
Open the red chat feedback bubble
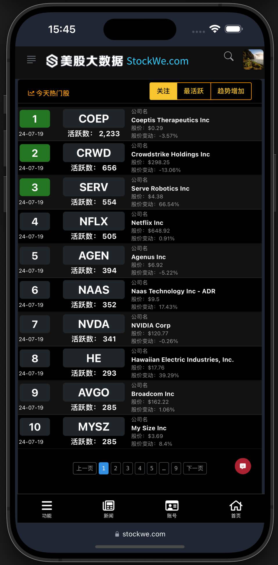[243, 466]
